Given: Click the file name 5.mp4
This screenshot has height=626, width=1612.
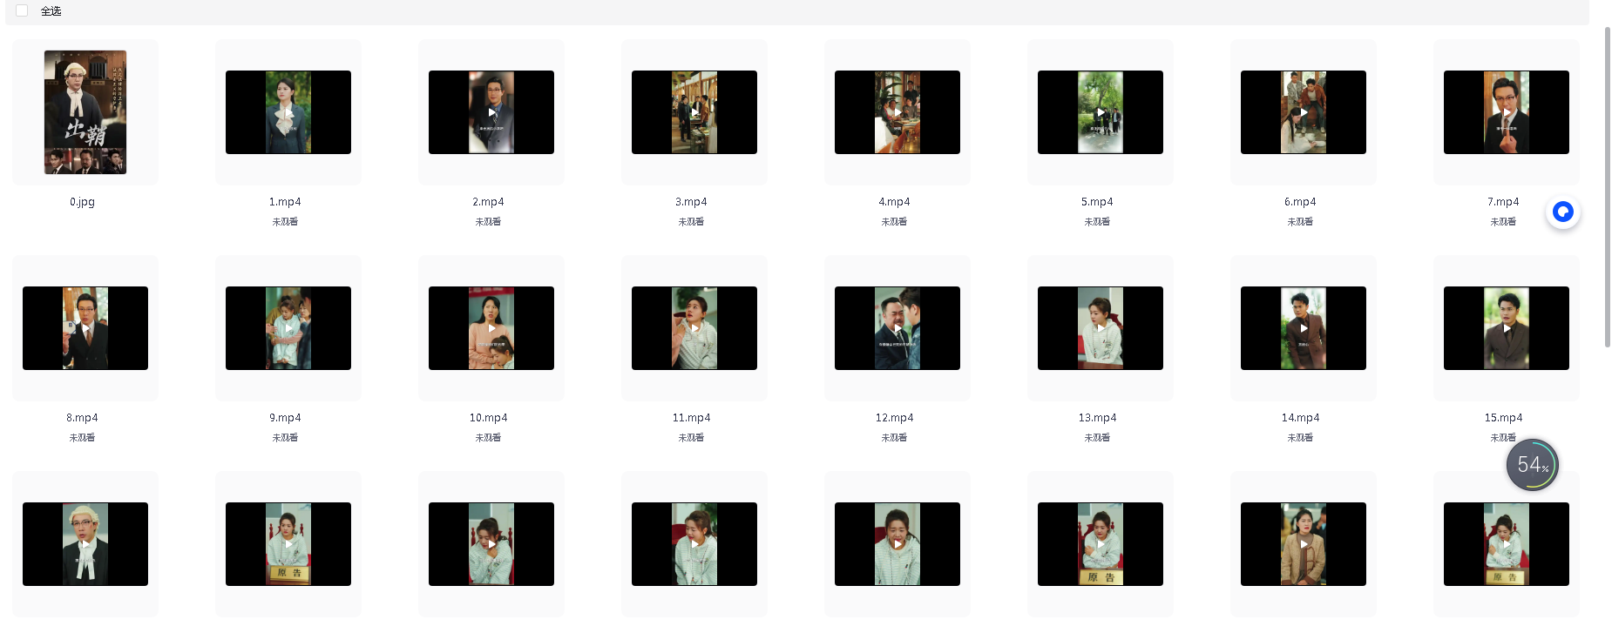Looking at the screenshot, I should click(1097, 202).
